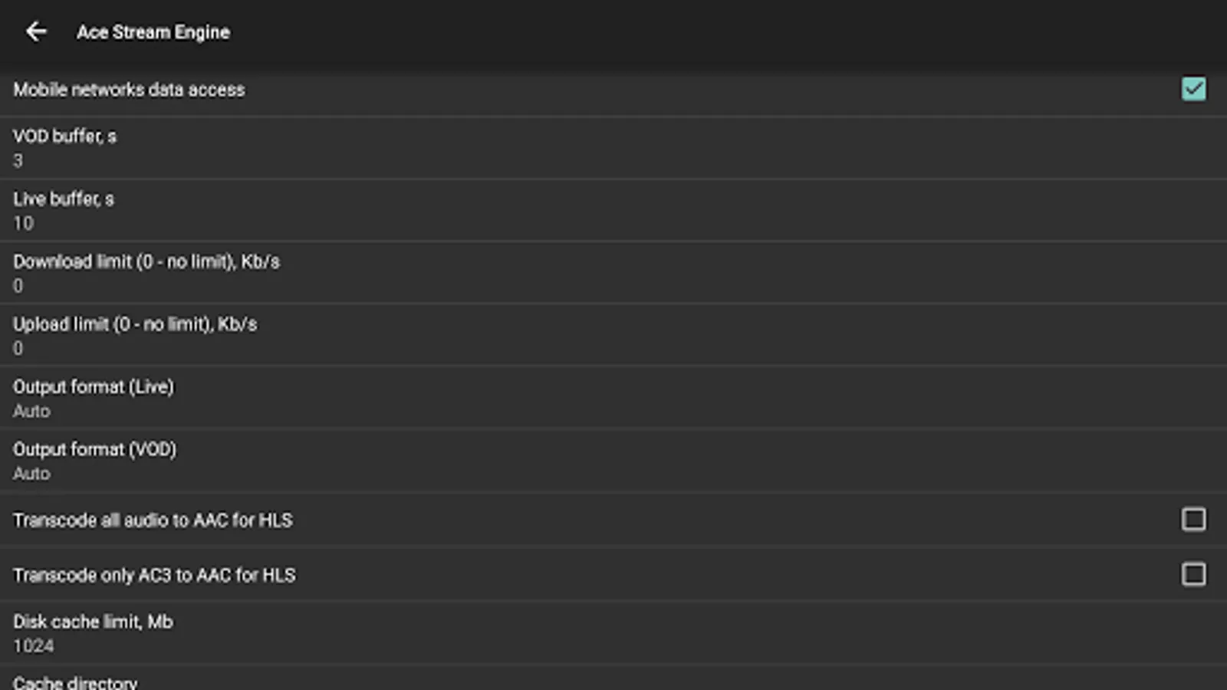The image size is (1227, 690).
Task: Click the Ace Stream Engine title
Action: click(153, 32)
